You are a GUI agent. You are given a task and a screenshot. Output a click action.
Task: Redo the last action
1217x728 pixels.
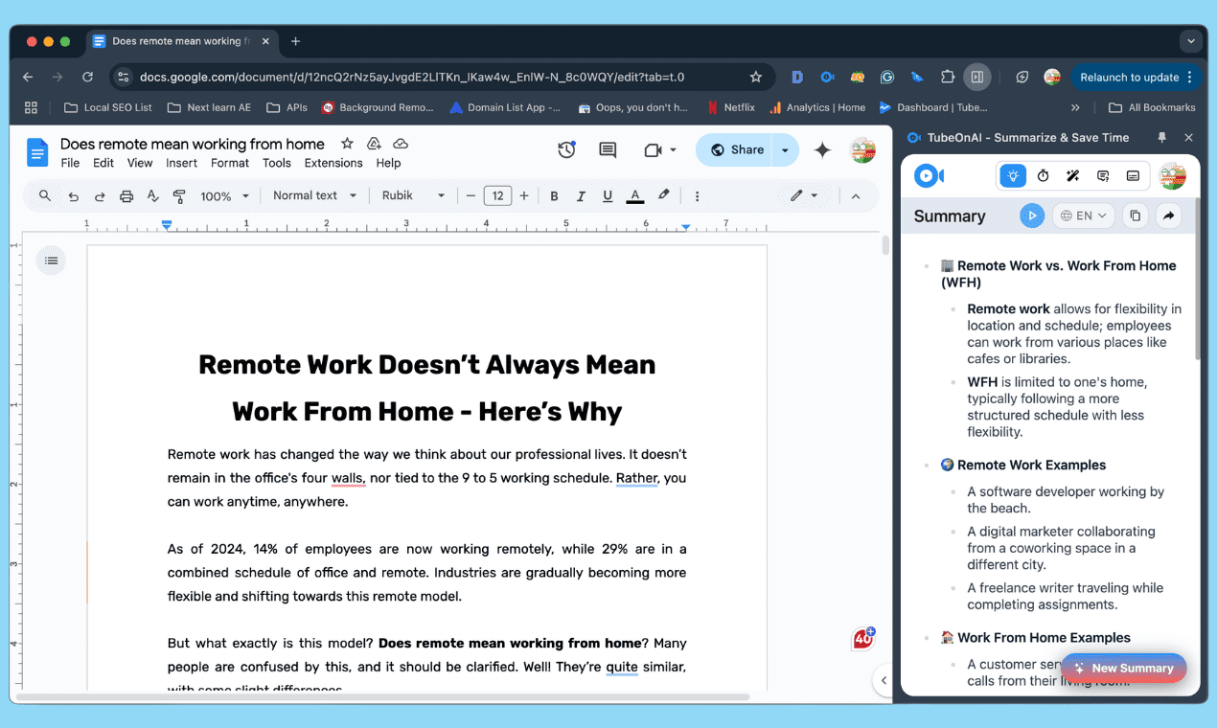[x=100, y=195]
